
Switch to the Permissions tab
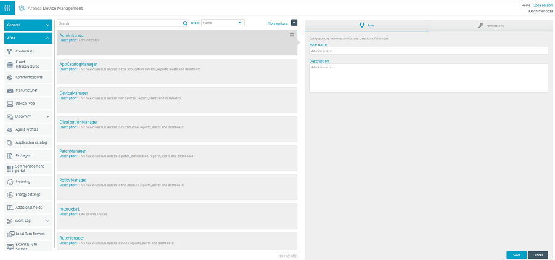492,25
